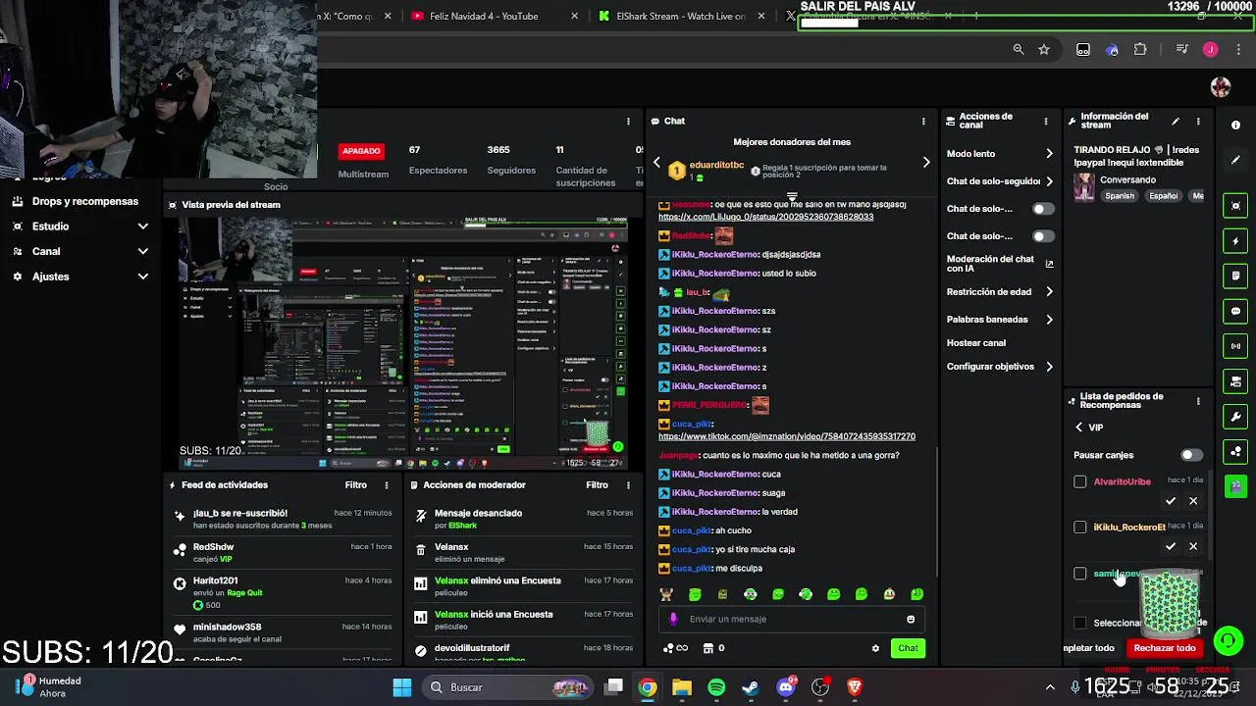This screenshot has height=706, width=1256.
Task: Check AlvaritoUribe request checkbox
Action: 1080,481
